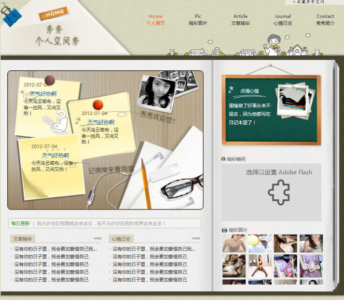Open the Article 文章精华 menu item
The height and width of the screenshot is (300, 344).
[240, 20]
